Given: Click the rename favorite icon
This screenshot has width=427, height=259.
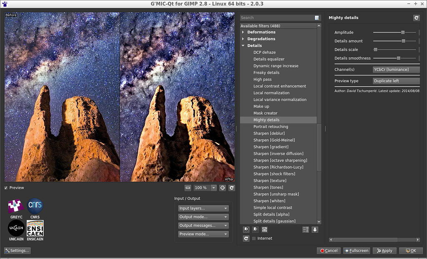Looking at the screenshot, I should [x=265, y=229].
